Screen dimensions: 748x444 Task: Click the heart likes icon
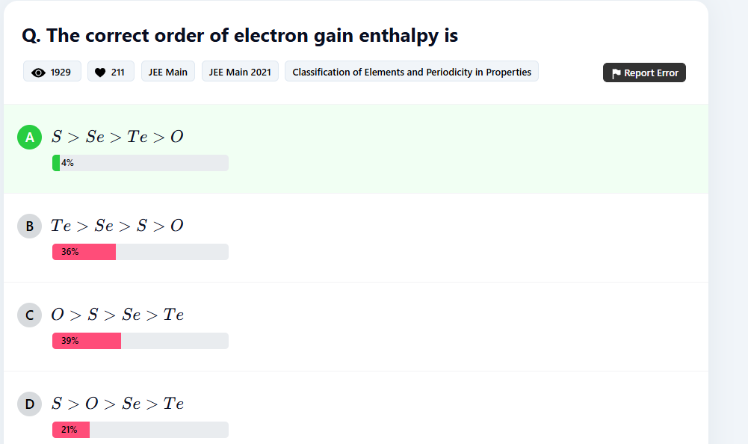100,73
